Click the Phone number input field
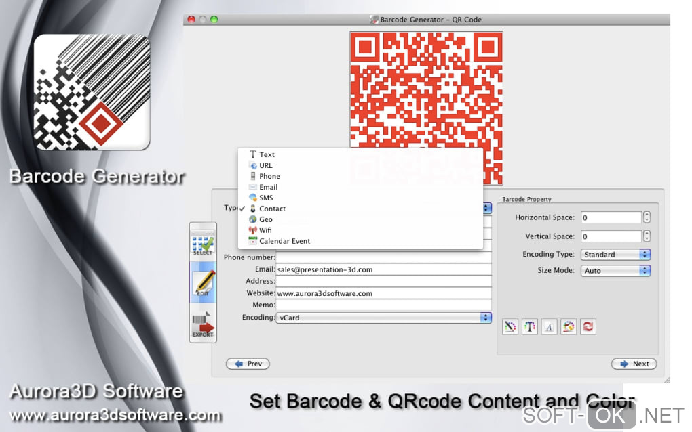The image size is (692, 432). 383,257
